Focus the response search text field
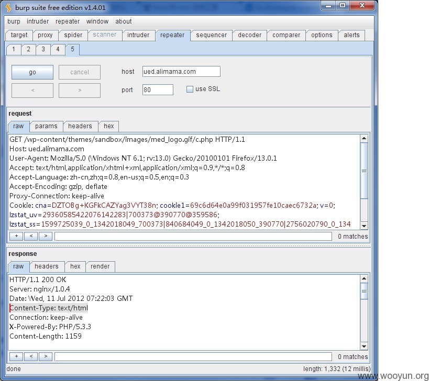The image size is (429, 381). (x=193, y=357)
